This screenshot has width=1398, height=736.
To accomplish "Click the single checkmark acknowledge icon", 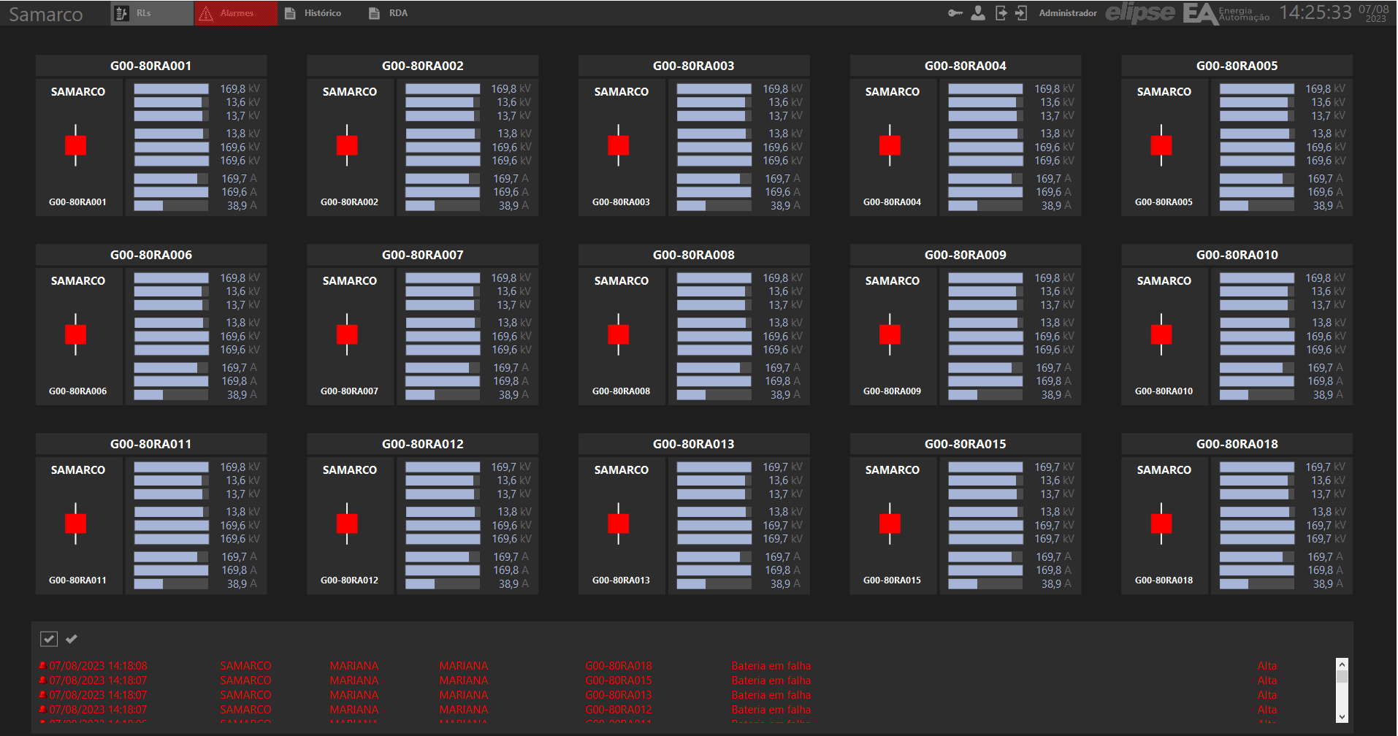I will tap(72, 639).
